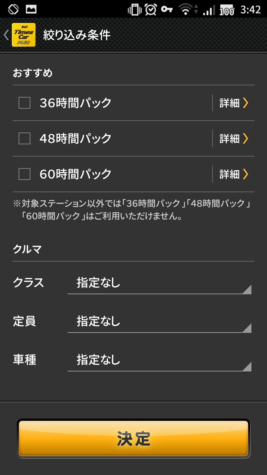Screen dimensions: 267x475
Task: Expand the 定員 dropdown
Action: point(159,322)
